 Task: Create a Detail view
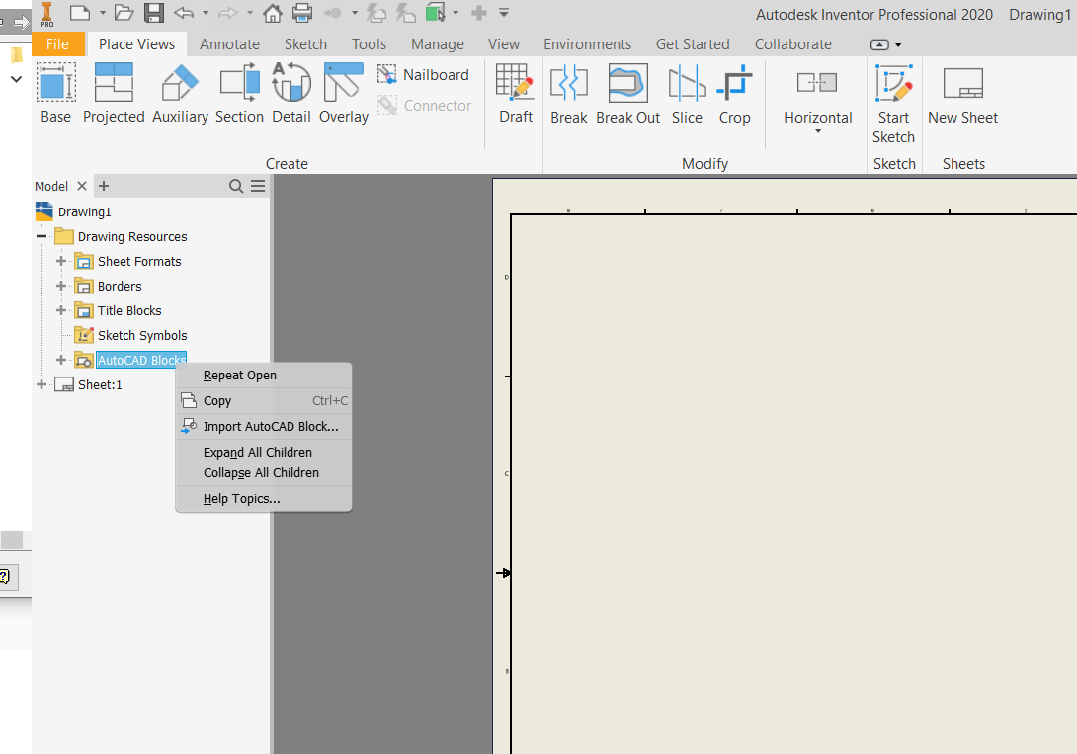click(x=291, y=94)
